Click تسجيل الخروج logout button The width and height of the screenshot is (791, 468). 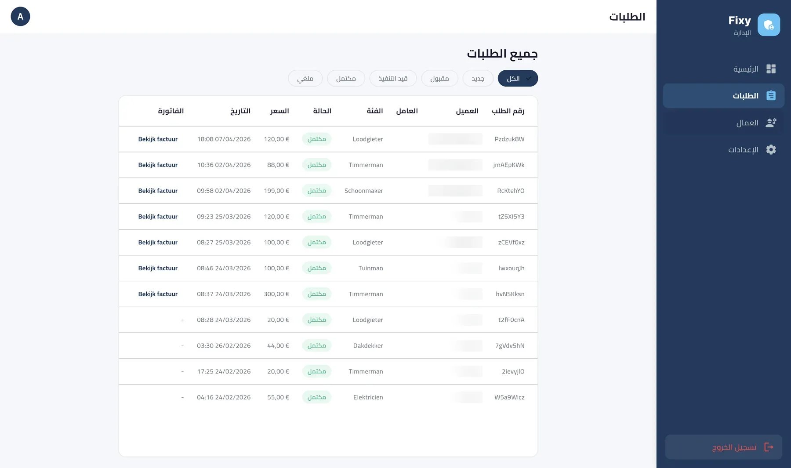pos(724,447)
